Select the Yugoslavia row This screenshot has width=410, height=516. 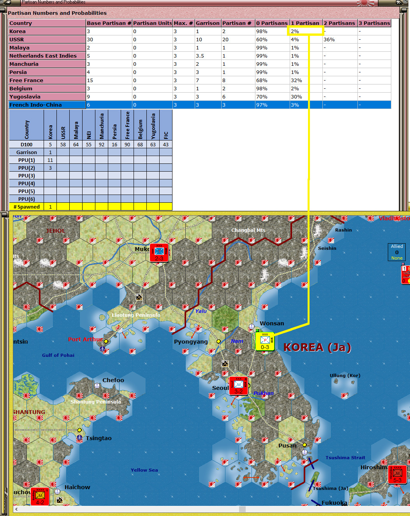[200, 97]
